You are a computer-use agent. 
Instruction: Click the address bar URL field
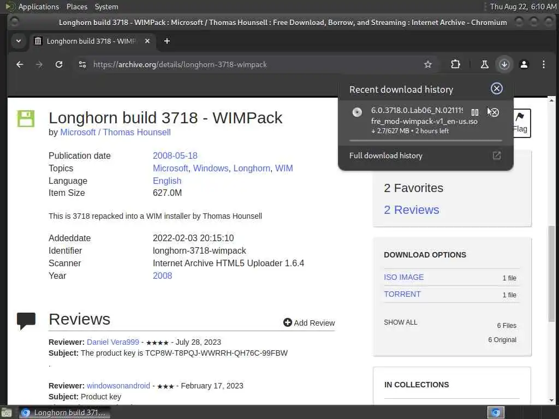pyautogui.click(x=249, y=64)
